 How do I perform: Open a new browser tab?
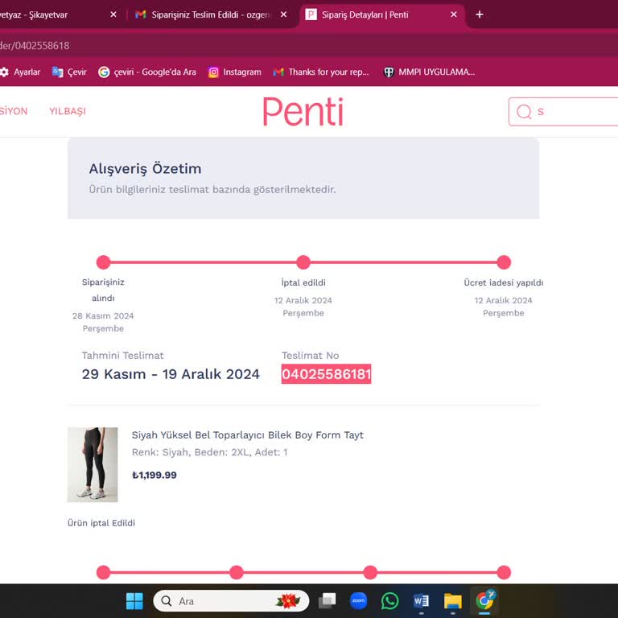(480, 14)
